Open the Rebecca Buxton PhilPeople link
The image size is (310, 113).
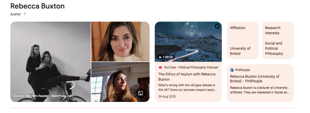(x=255, y=79)
